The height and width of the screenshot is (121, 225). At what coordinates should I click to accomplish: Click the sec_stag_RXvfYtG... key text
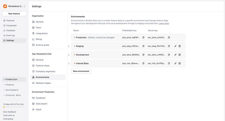(x=156, y=46)
